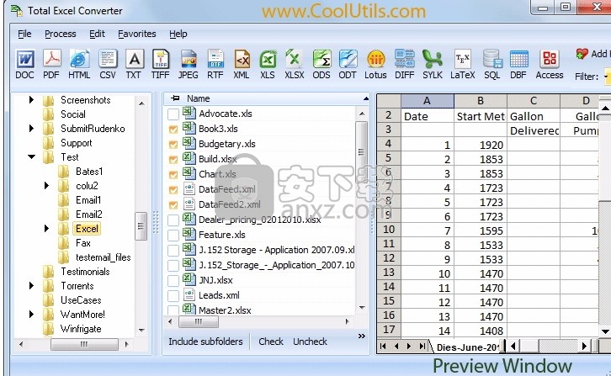Image resolution: width=611 pixels, height=376 pixels.
Task: Click folder tree vertical scrollbar thumb
Action: pos(141,226)
